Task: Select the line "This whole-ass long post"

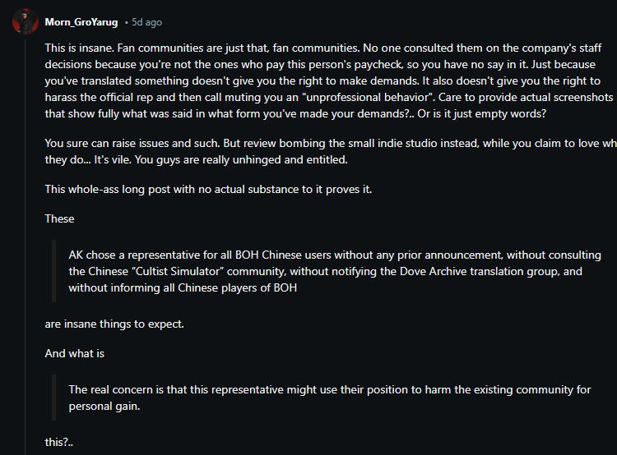Action: pos(208,190)
